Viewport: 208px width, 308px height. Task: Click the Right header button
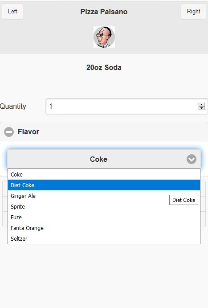coord(193,12)
